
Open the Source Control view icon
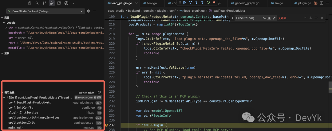pyautogui.click(x=44, y=3)
